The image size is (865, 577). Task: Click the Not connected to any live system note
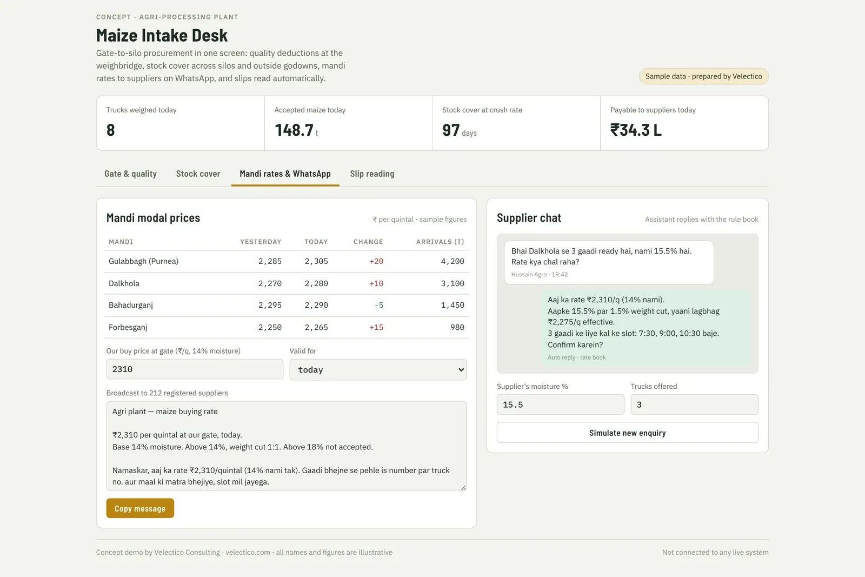click(715, 552)
